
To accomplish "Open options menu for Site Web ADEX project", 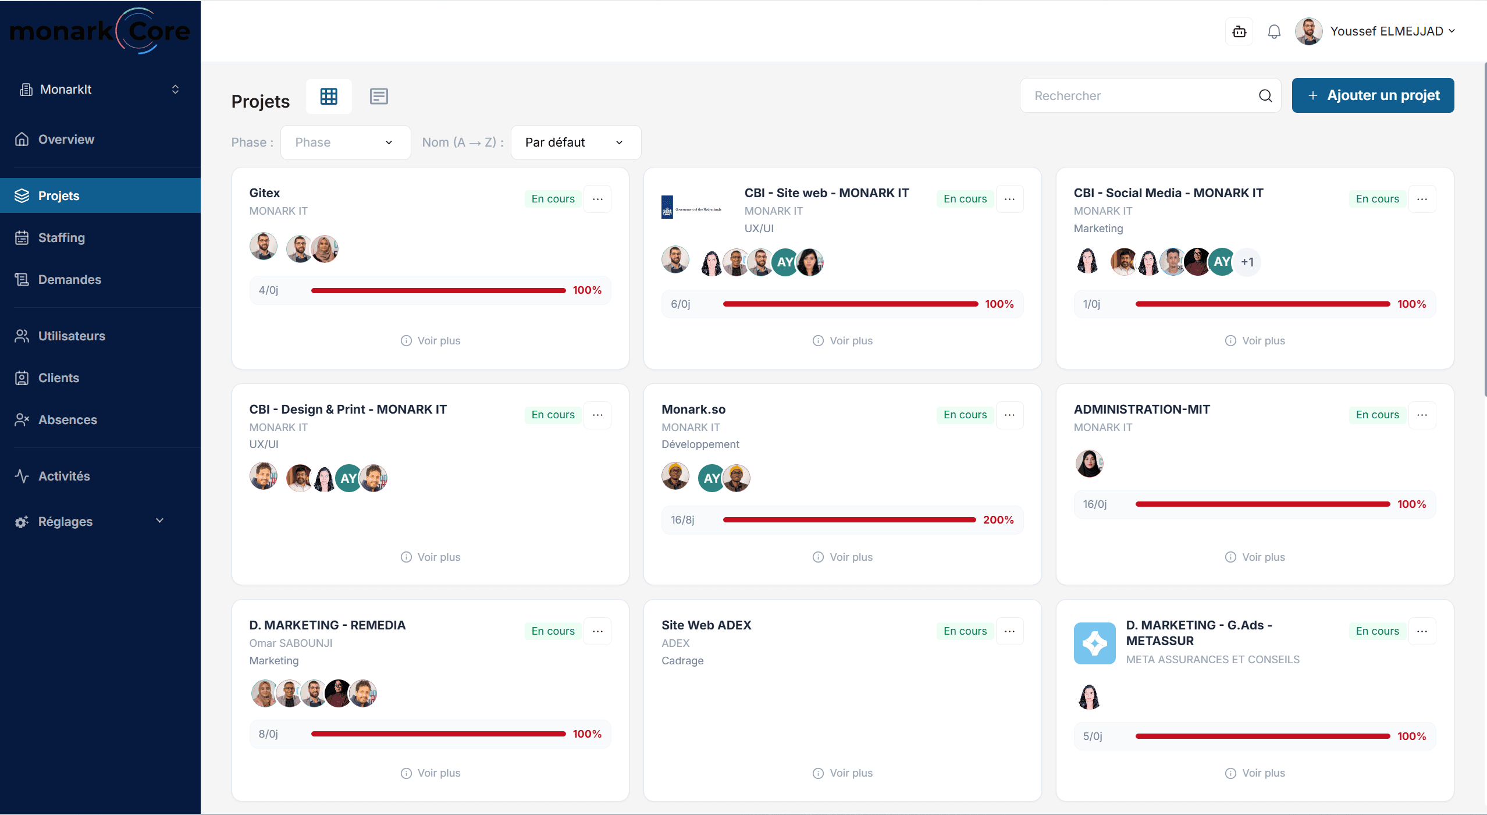I will pyautogui.click(x=1009, y=631).
